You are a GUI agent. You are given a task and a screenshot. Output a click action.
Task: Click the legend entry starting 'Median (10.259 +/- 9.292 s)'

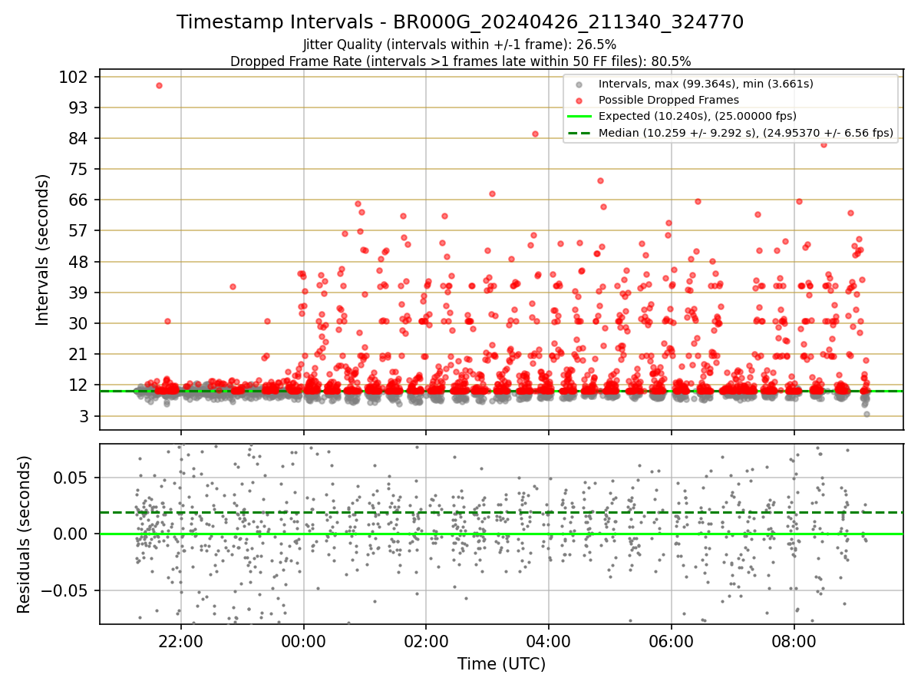pos(746,133)
